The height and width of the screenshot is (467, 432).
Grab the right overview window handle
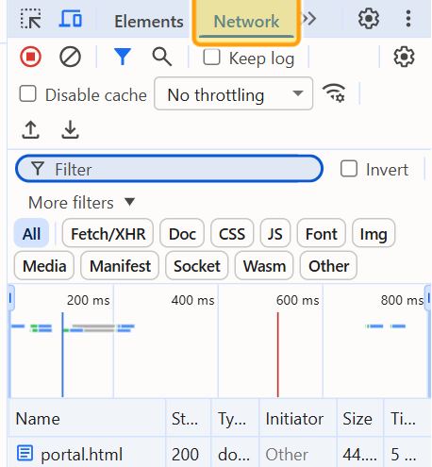[x=428, y=297]
